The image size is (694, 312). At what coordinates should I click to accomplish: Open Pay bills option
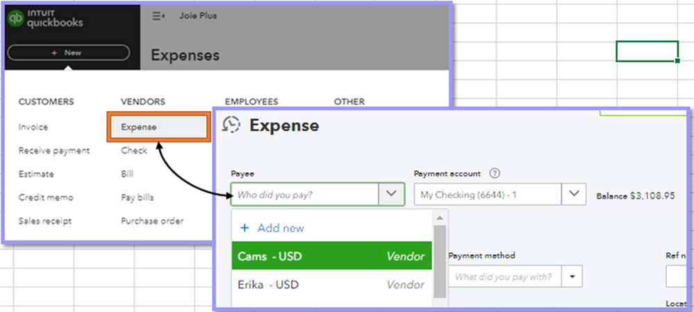pyautogui.click(x=138, y=197)
